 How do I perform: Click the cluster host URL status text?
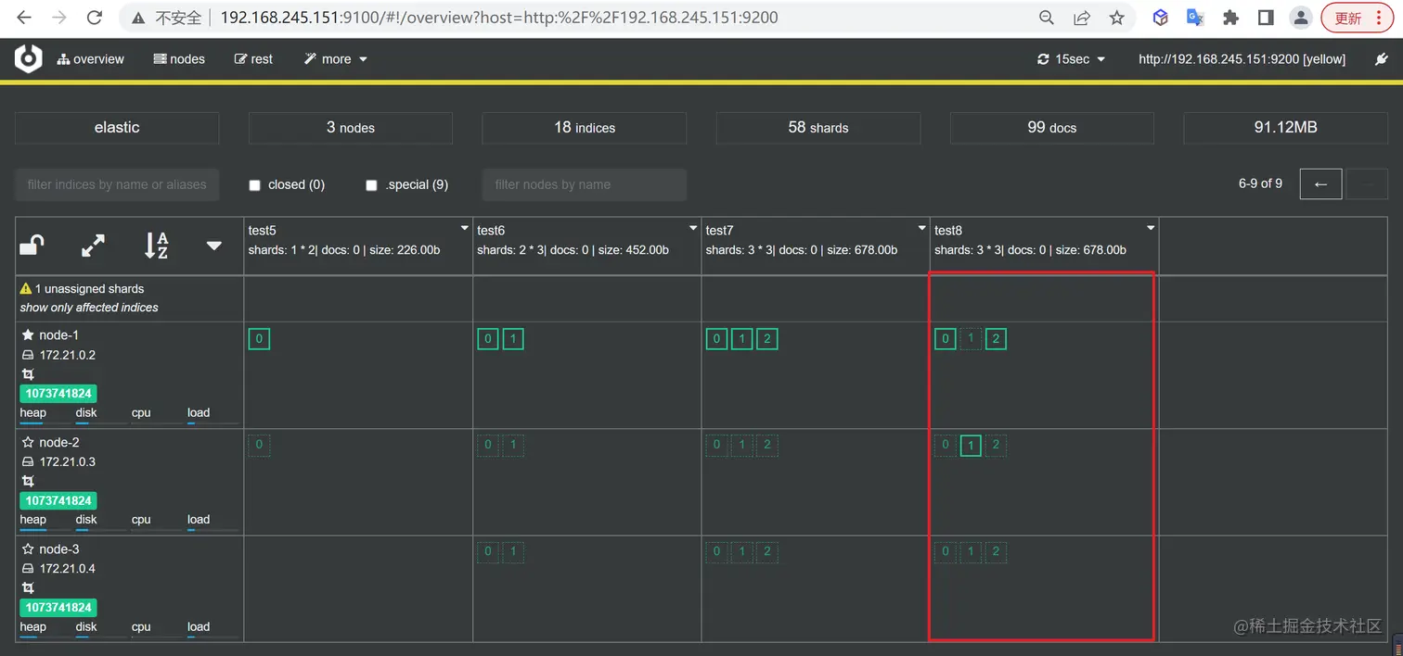pyautogui.click(x=1242, y=58)
